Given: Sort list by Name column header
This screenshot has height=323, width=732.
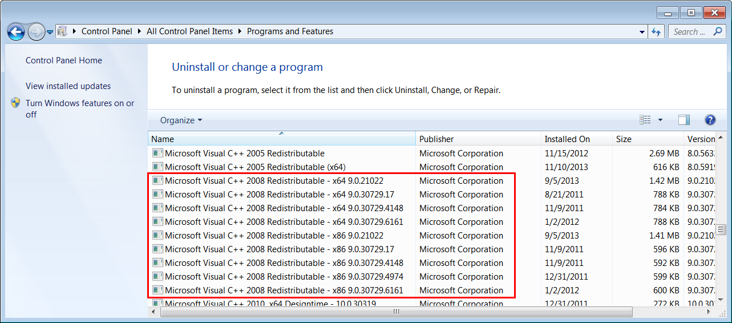Looking at the screenshot, I should pos(282,139).
